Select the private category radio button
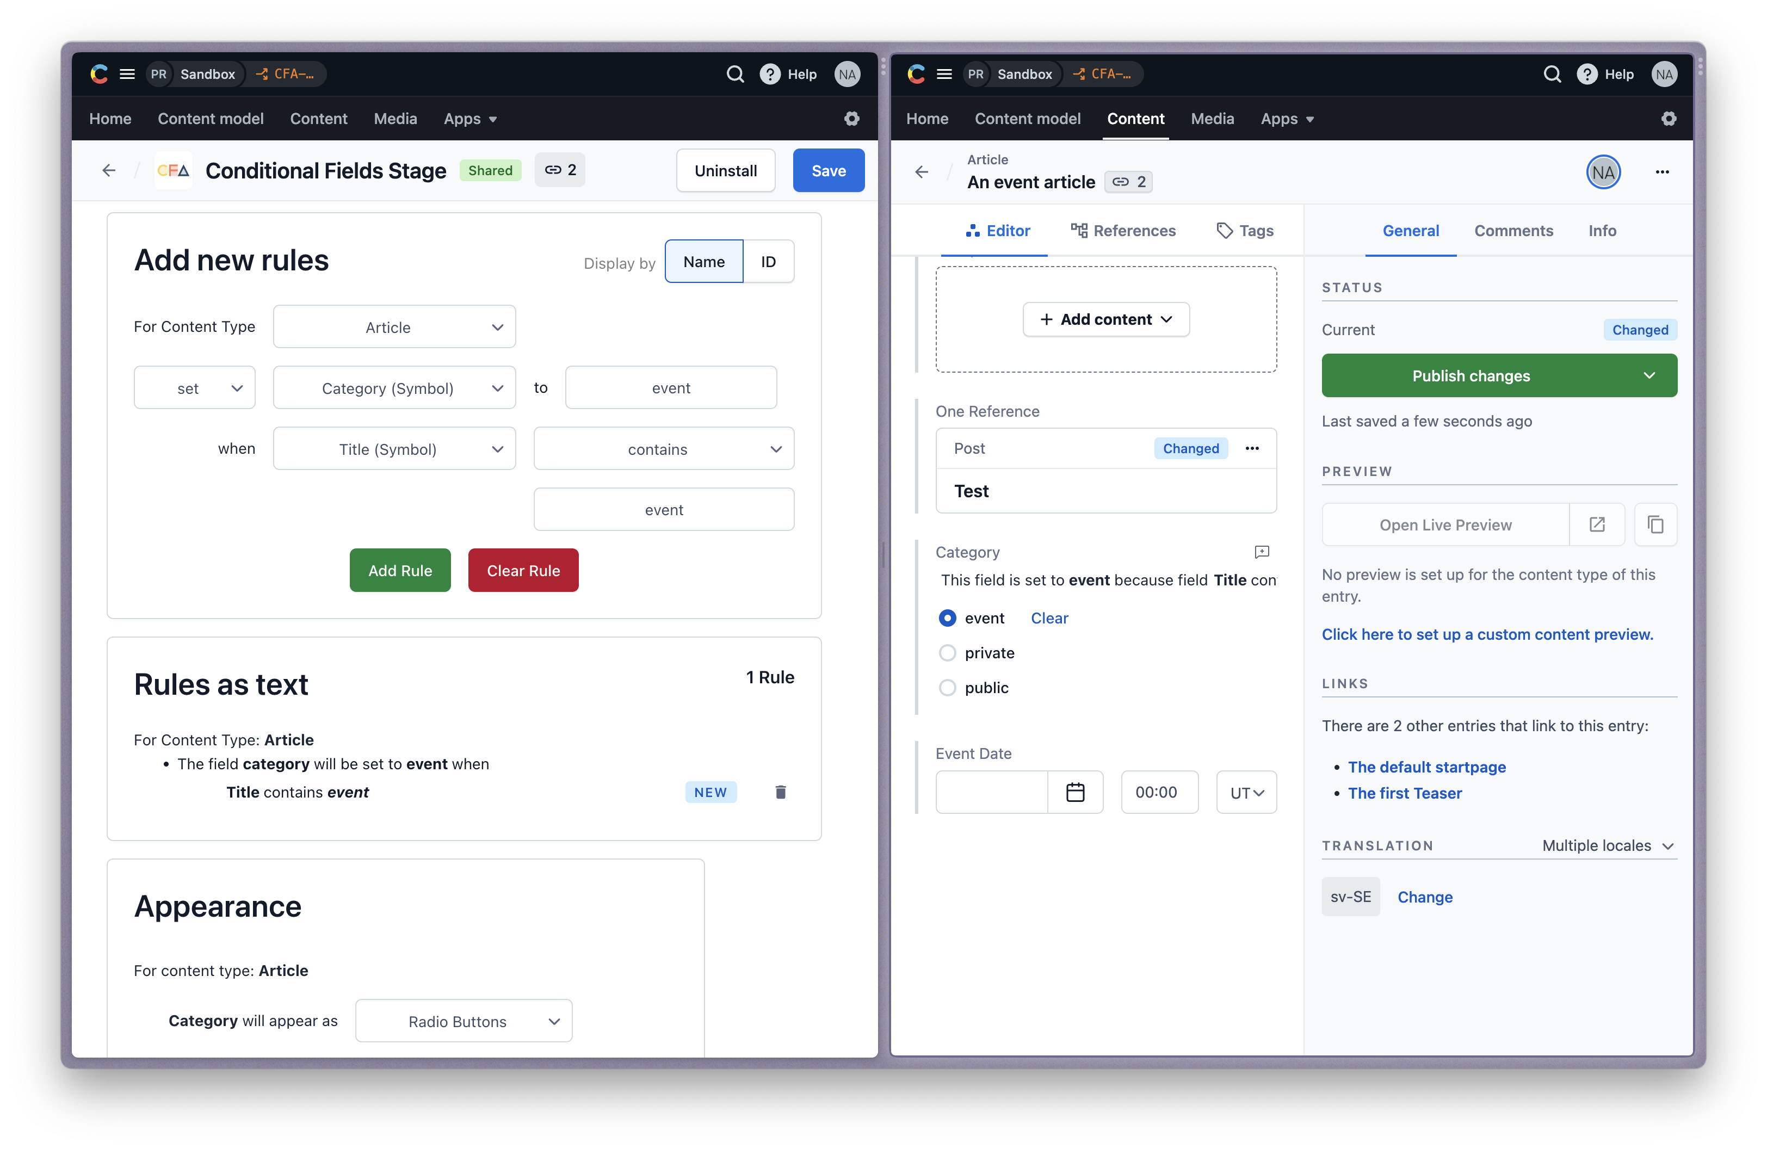Viewport: 1767px width, 1149px height. [x=947, y=653]
